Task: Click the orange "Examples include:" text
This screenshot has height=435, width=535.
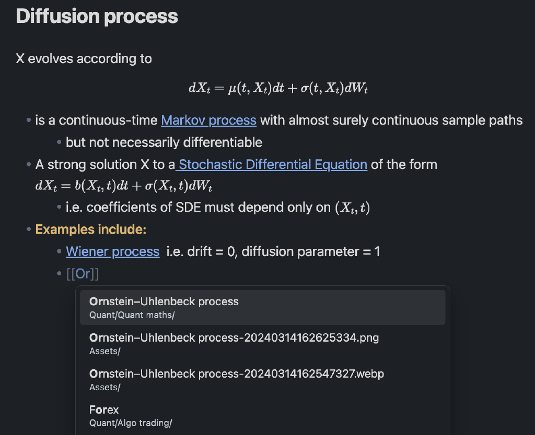Action: coord(91,229)
